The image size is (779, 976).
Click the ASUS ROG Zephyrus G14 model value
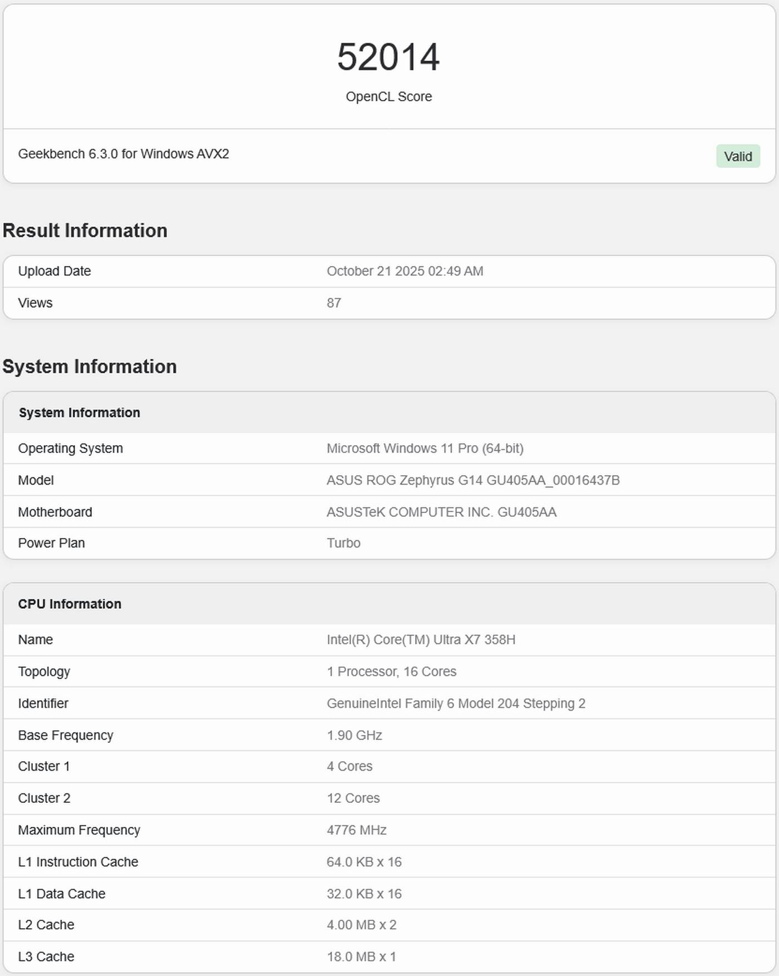(x=473, y=480)
